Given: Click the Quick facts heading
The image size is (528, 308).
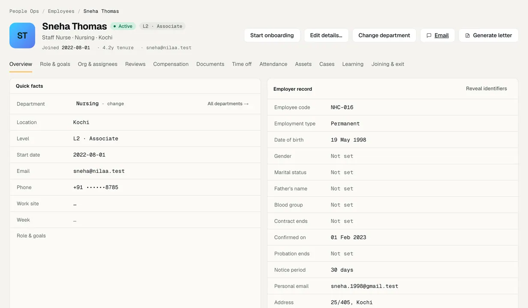Looking at the screenshot, I should pos(30,86).
